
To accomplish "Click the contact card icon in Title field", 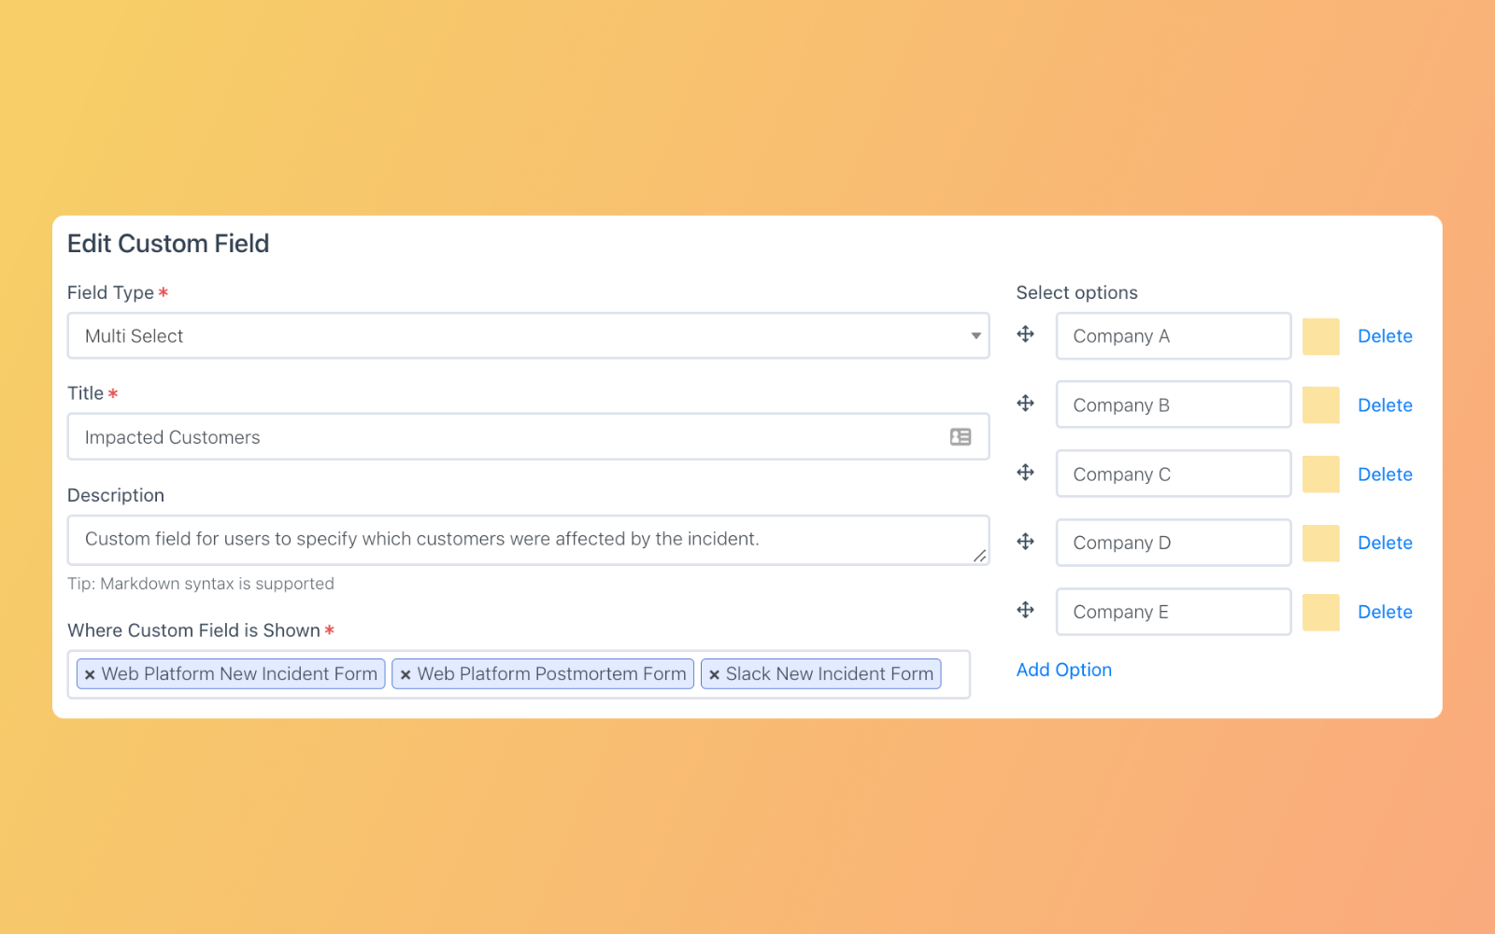I will (961, 436).
